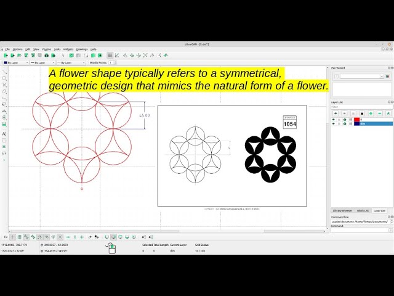Open the line width By Layer dropdown
Image resolution: width=394 pixels, height=296 pixels.
point(42,63)
